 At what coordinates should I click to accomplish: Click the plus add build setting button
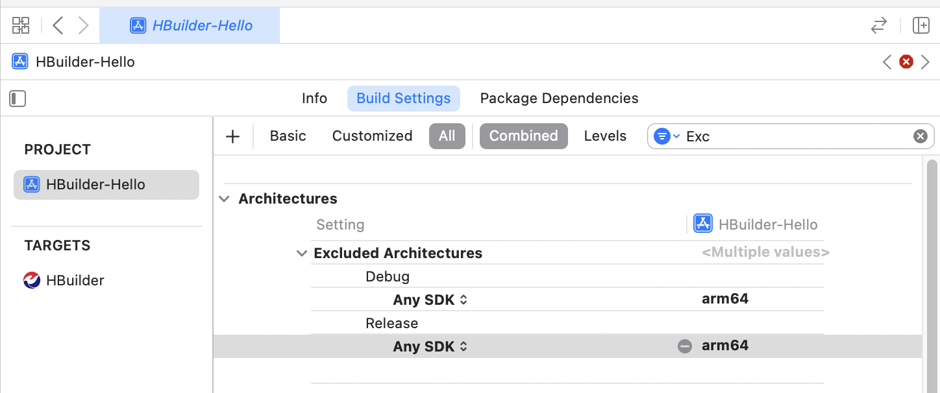point(232,136)
